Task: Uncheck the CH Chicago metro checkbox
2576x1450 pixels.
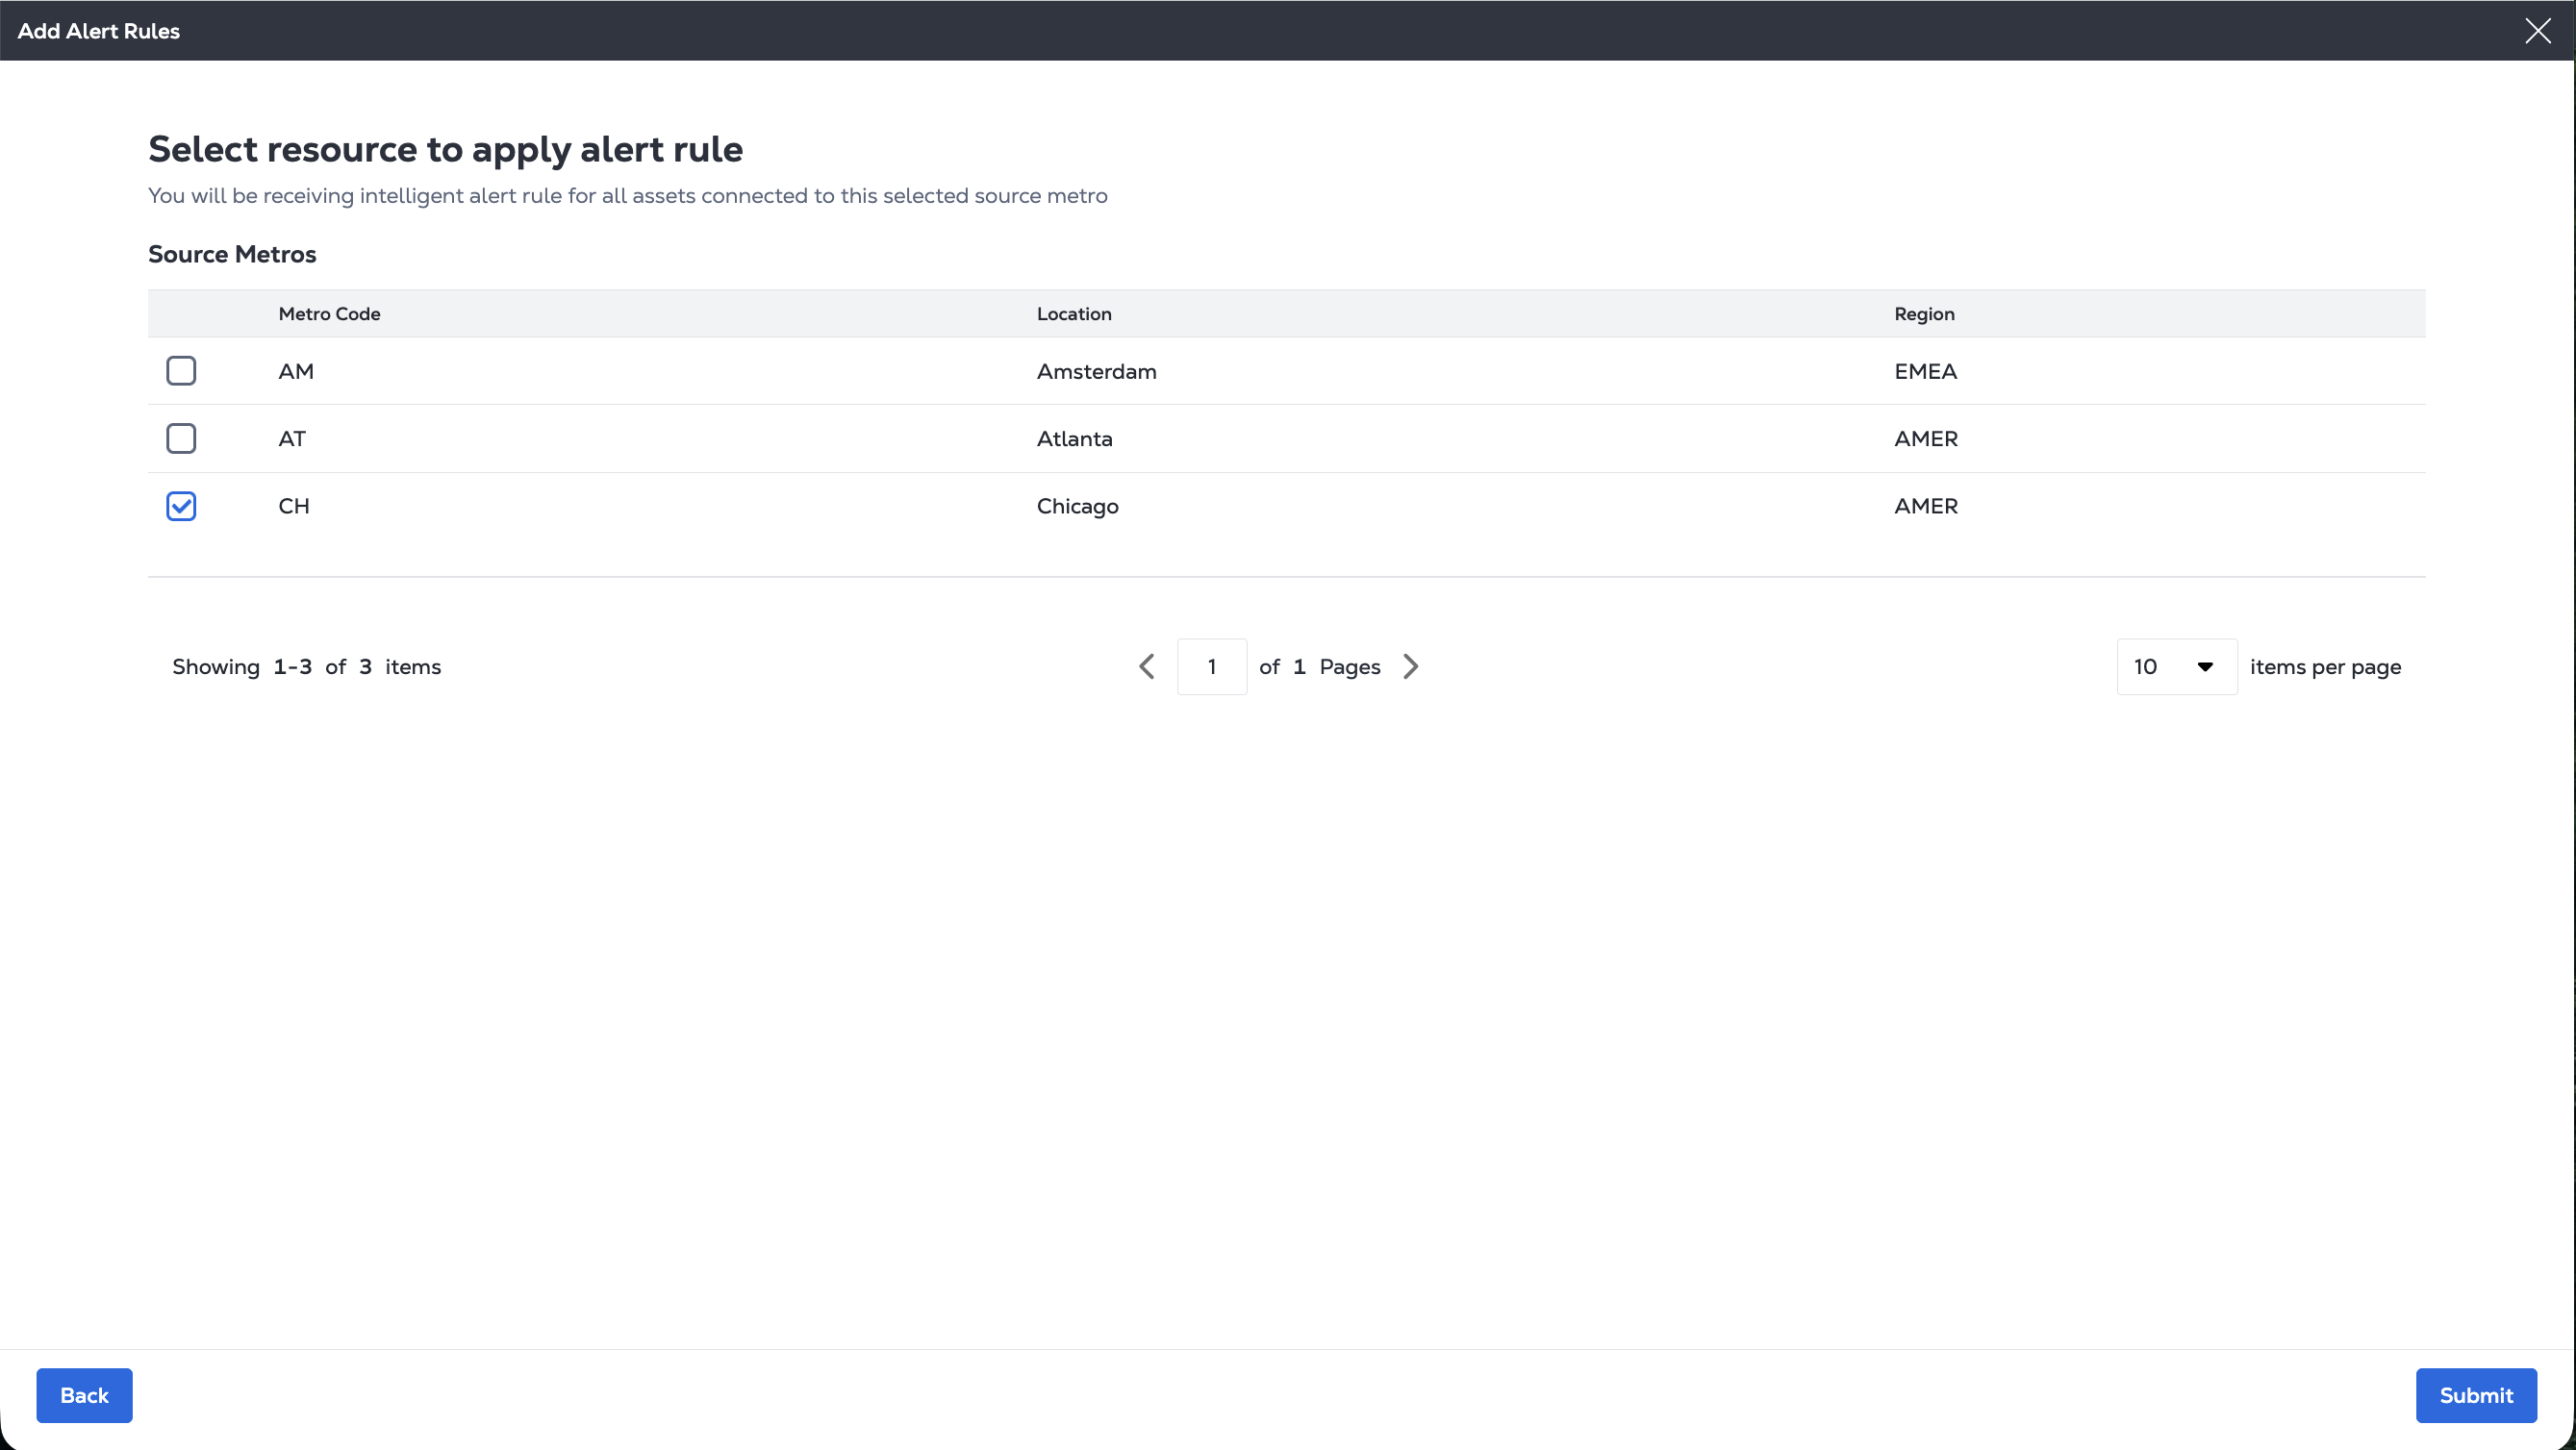Action: point(181,507)
